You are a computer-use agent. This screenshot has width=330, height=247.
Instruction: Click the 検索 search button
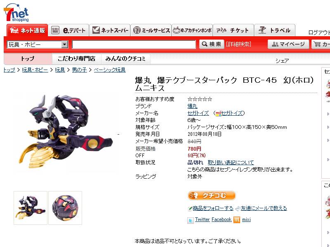(x=212, y=44)
